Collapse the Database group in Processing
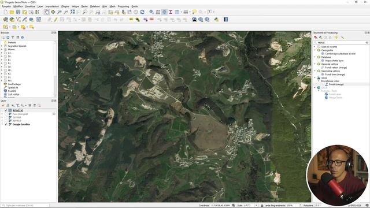The width and height of the screenshot is (370, 208). pos(314,57)
